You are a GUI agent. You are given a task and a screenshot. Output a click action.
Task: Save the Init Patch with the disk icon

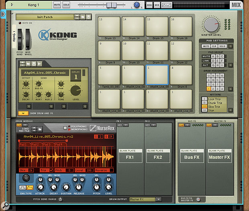point(88,17)
